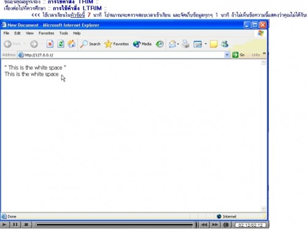Open the Favorites menu
Screen dimensions: 307x233
[x=46, y=33]
